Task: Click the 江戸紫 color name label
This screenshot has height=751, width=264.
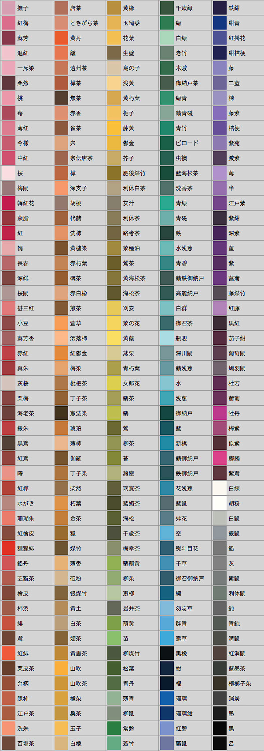Action: point(237,203)
